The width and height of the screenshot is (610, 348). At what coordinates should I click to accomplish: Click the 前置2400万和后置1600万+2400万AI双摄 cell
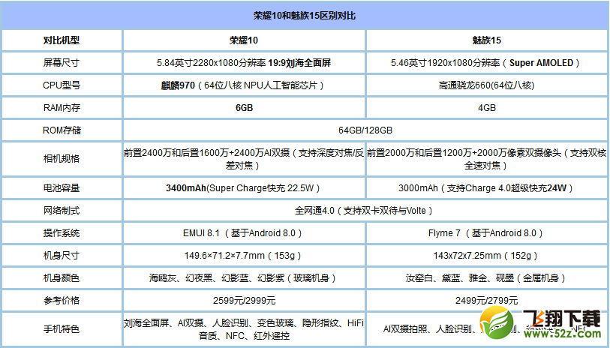tap(244, 159)
